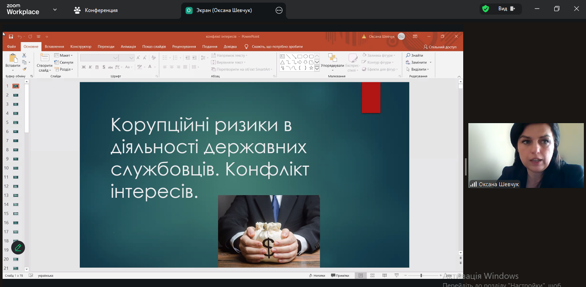Image resolution: width=586 pixels, height=287 pixels.
Task: Toggle Нотатки notes pane
Action: tap(317, 275)
